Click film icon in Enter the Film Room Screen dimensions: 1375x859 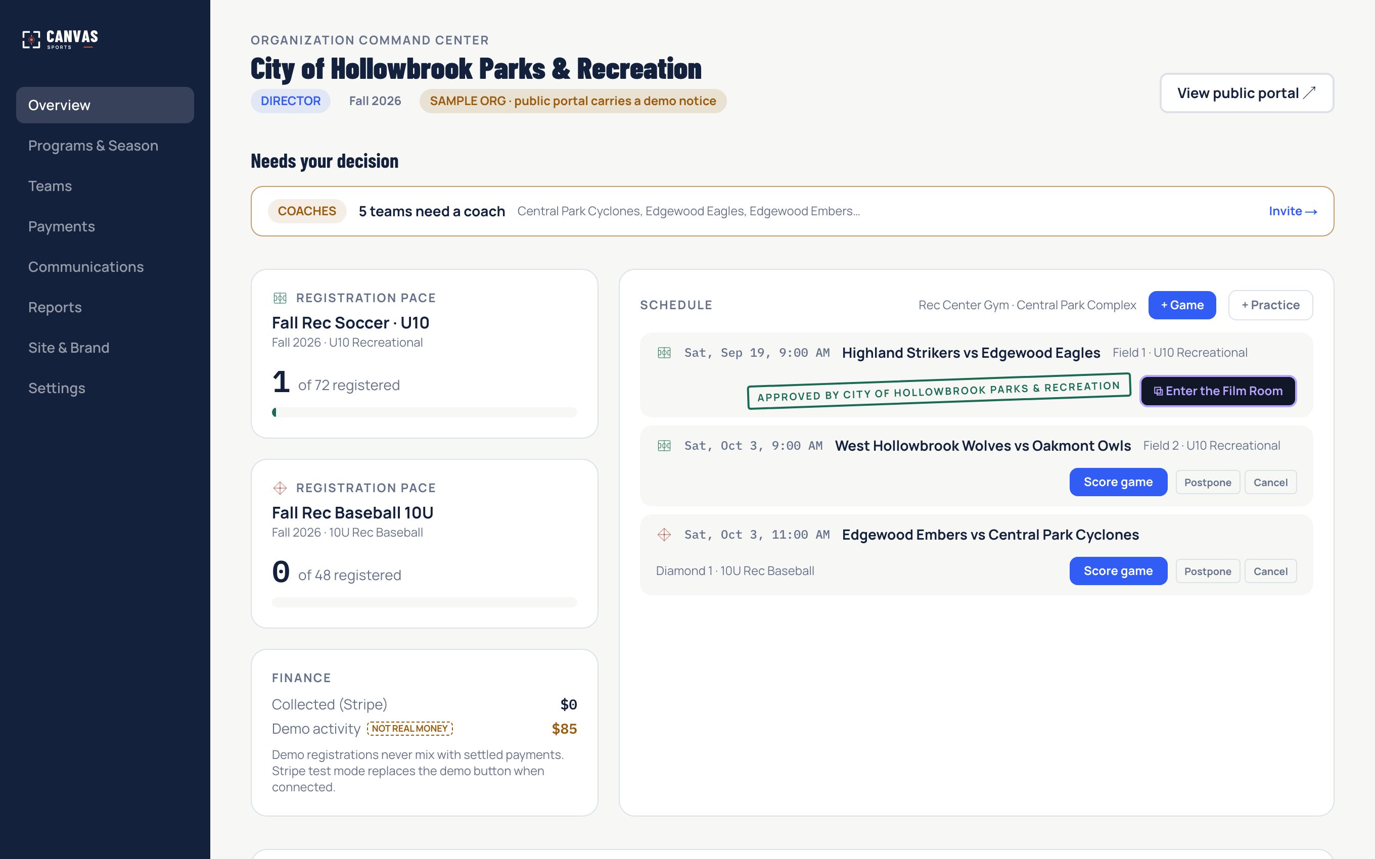[x=1158, y=392]
